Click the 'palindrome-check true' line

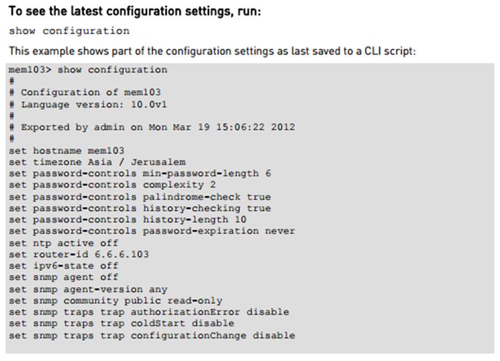click(140, 197)
